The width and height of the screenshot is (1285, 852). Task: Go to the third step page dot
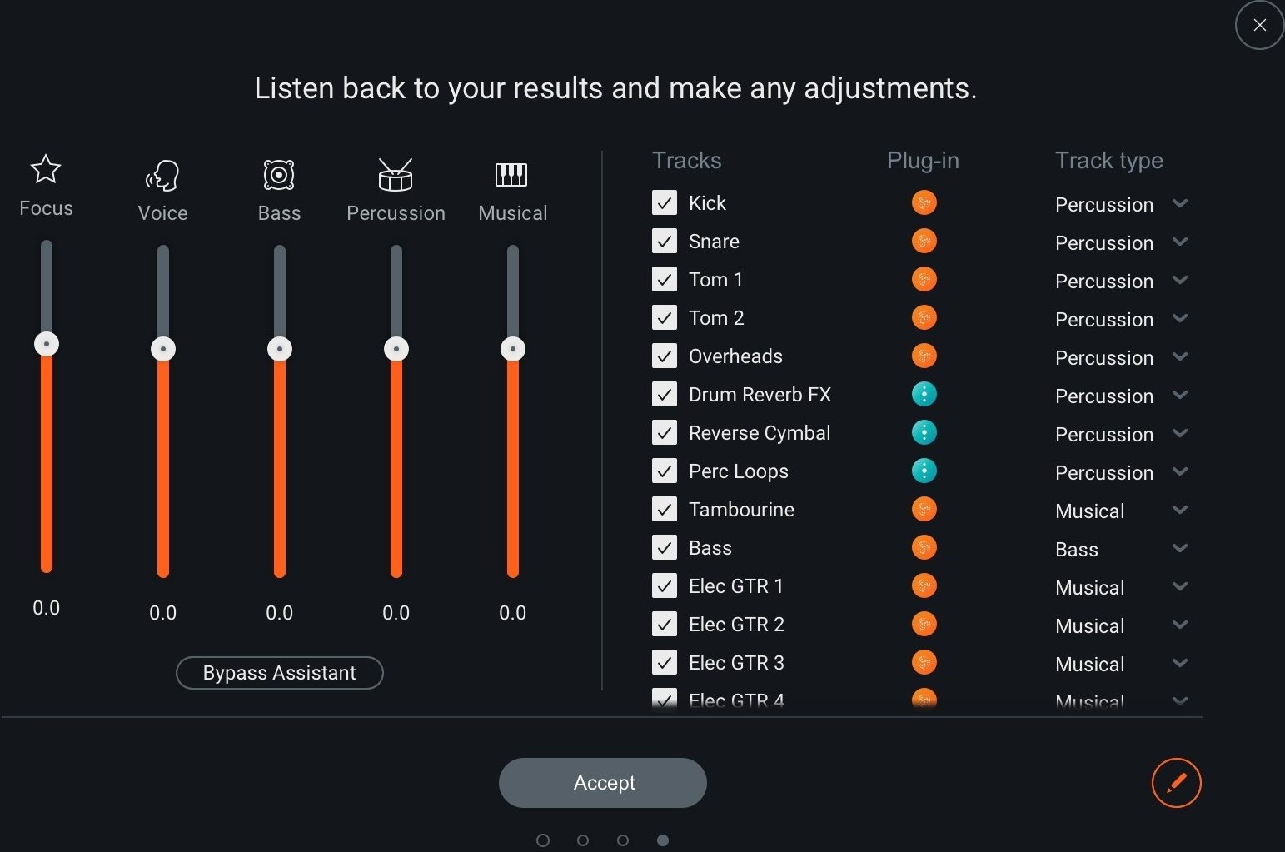click(x=623, y=840)
